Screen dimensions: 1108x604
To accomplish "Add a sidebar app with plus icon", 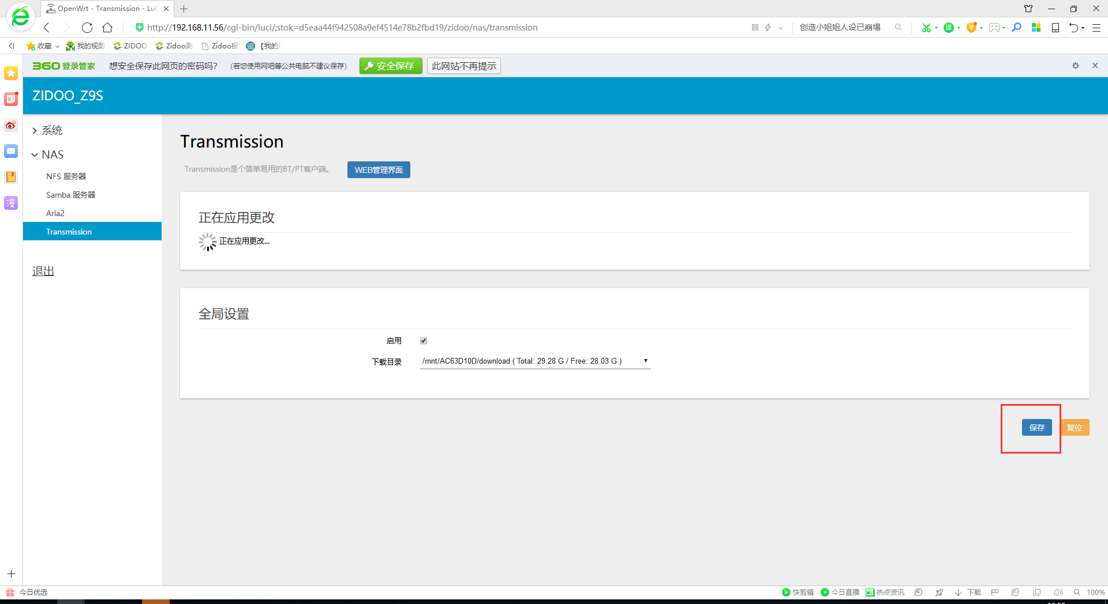I will tap(11, 573).
